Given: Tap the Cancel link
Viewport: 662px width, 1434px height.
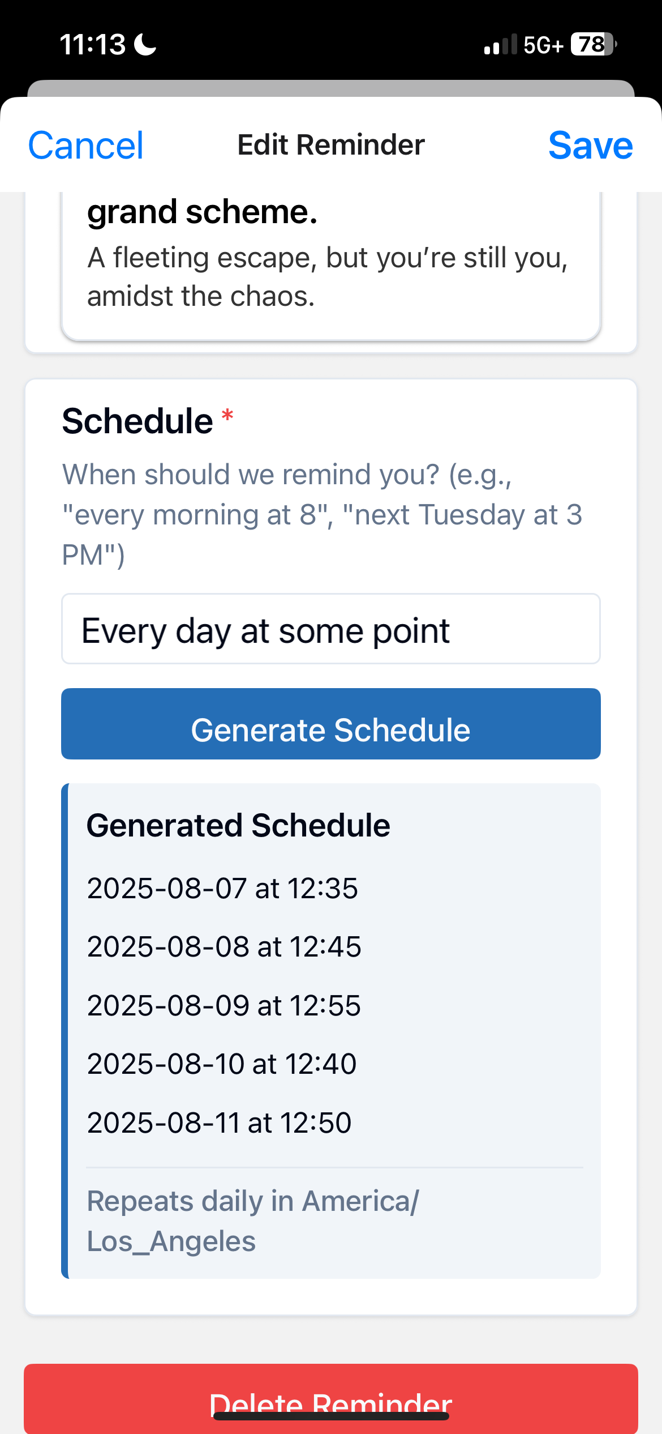Looking at the screenshot, I should (x=85, y=145).
